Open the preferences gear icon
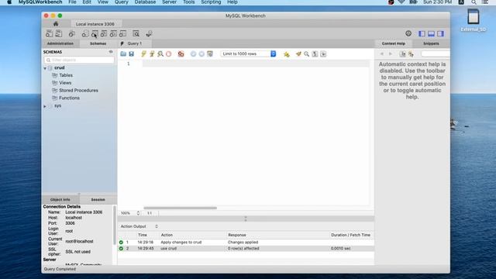 (x=408, y=33)
